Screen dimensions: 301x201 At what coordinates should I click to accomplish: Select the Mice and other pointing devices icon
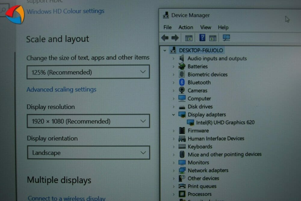click(182, 154)
